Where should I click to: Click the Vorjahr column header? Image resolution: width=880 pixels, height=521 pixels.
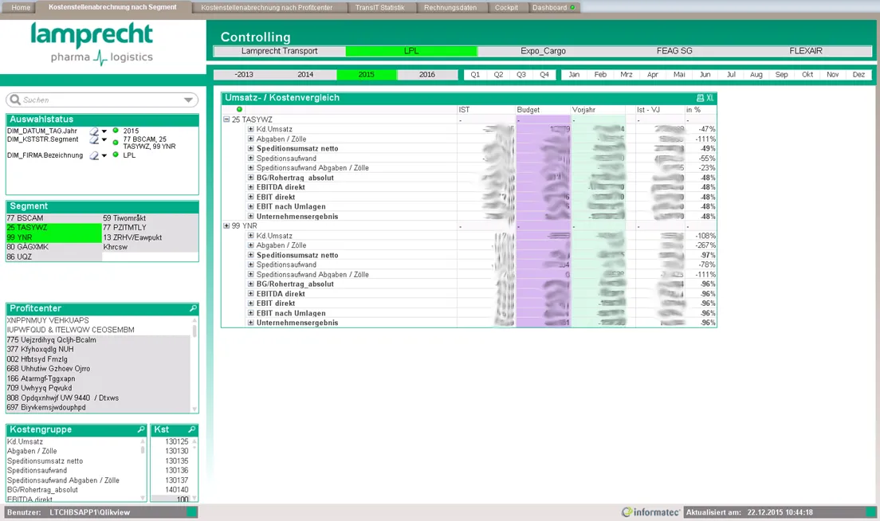[598, 110]
